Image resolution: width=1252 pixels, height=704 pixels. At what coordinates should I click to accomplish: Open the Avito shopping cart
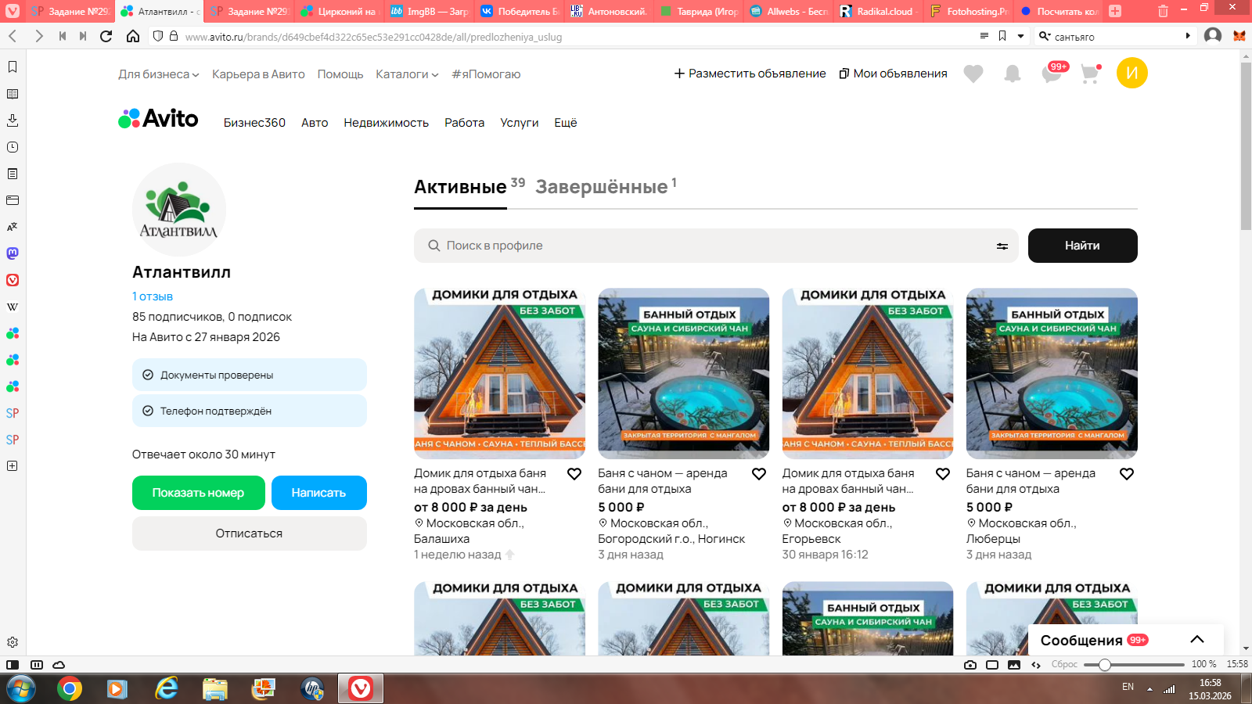(x=1091, y=74)
